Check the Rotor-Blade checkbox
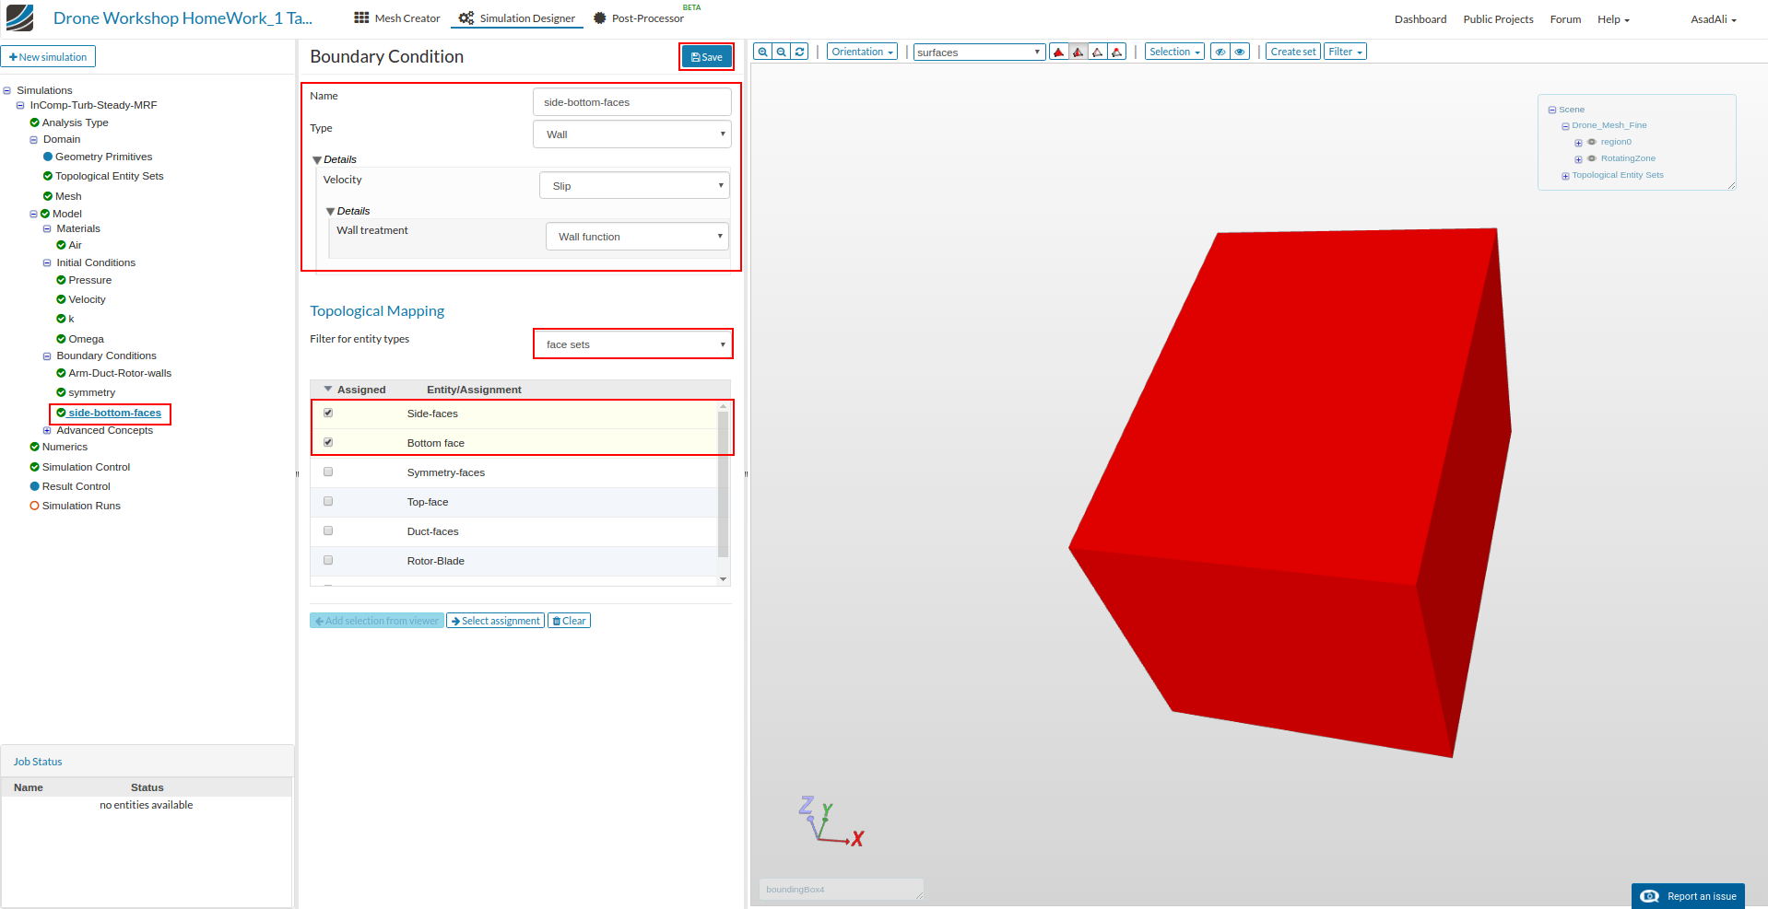This screenshot has width=1768, height=909. (328, 560)
